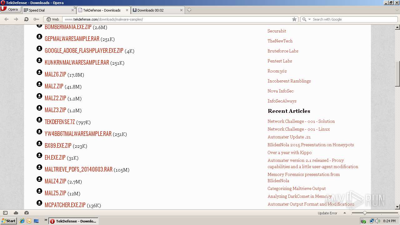400x225 pixels.
Task: Expand the zoom options arrow in status bar
Action: click(345, 213)
